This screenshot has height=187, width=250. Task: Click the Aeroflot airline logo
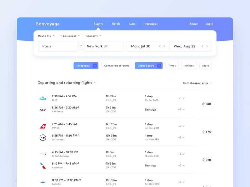43,182
